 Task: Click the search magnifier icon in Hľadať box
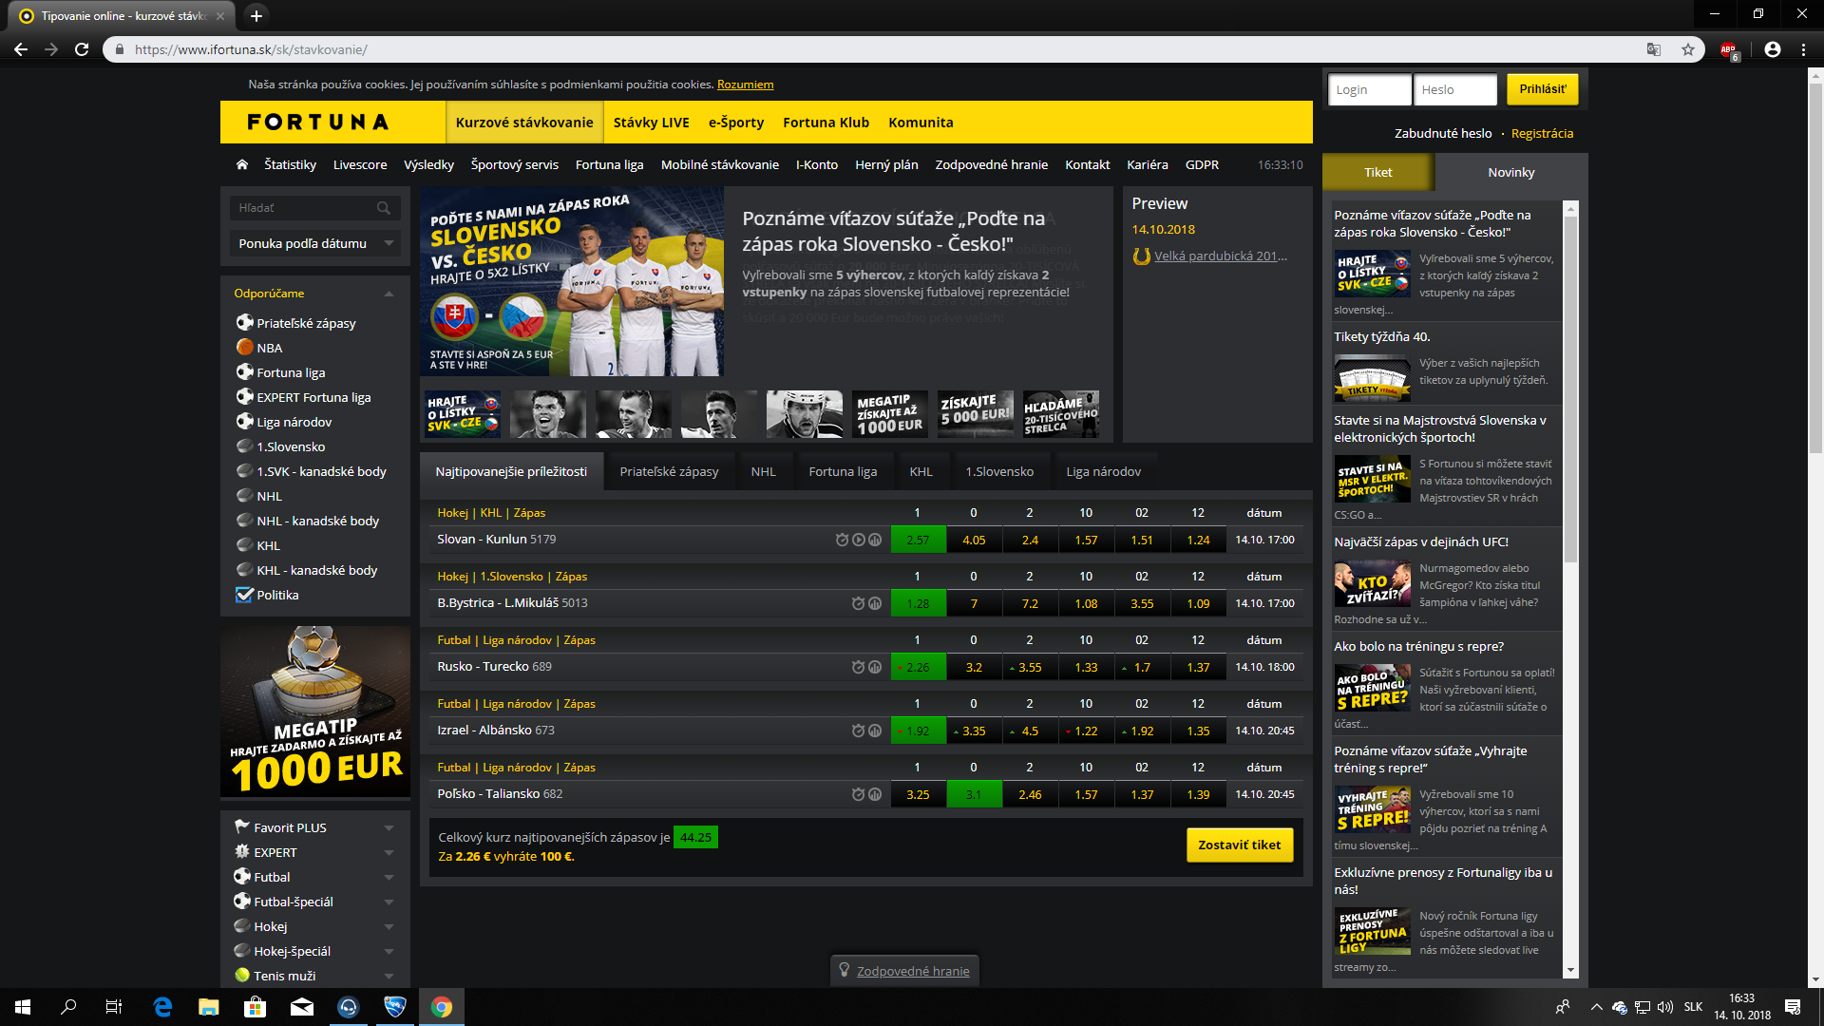383,208
